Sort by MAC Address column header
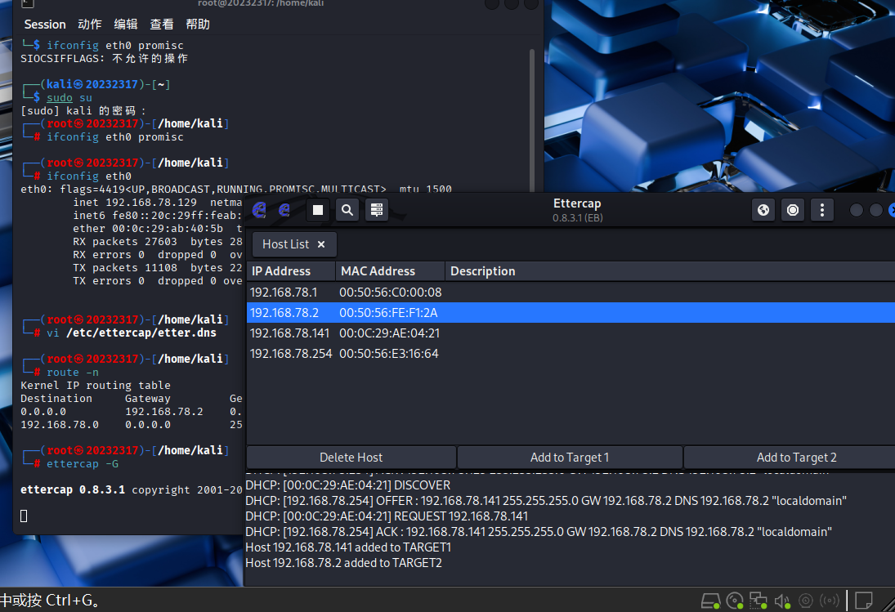This screenshot has width=895, height=612. tap(390, 271)
